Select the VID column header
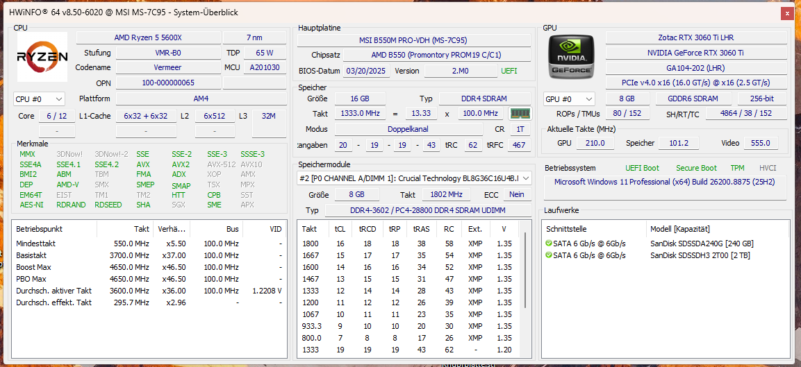This screenshot has height=367, width=801. click(x=265, y=229)
